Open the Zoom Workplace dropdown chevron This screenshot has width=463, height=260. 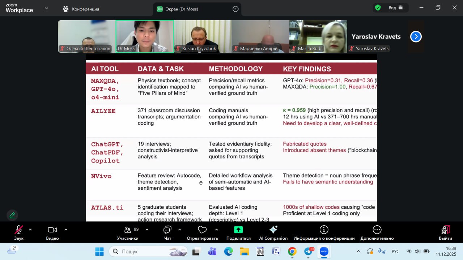(x=46, y=9)
